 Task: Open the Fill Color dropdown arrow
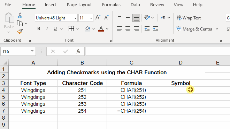(x=93, y=29)
